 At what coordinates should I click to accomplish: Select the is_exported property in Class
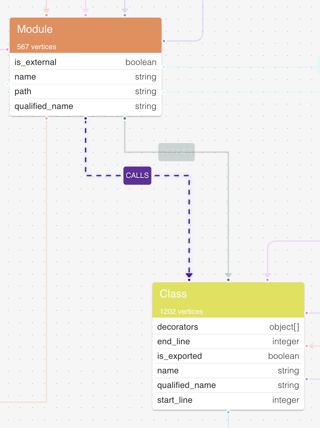click(x=228, y=356)
